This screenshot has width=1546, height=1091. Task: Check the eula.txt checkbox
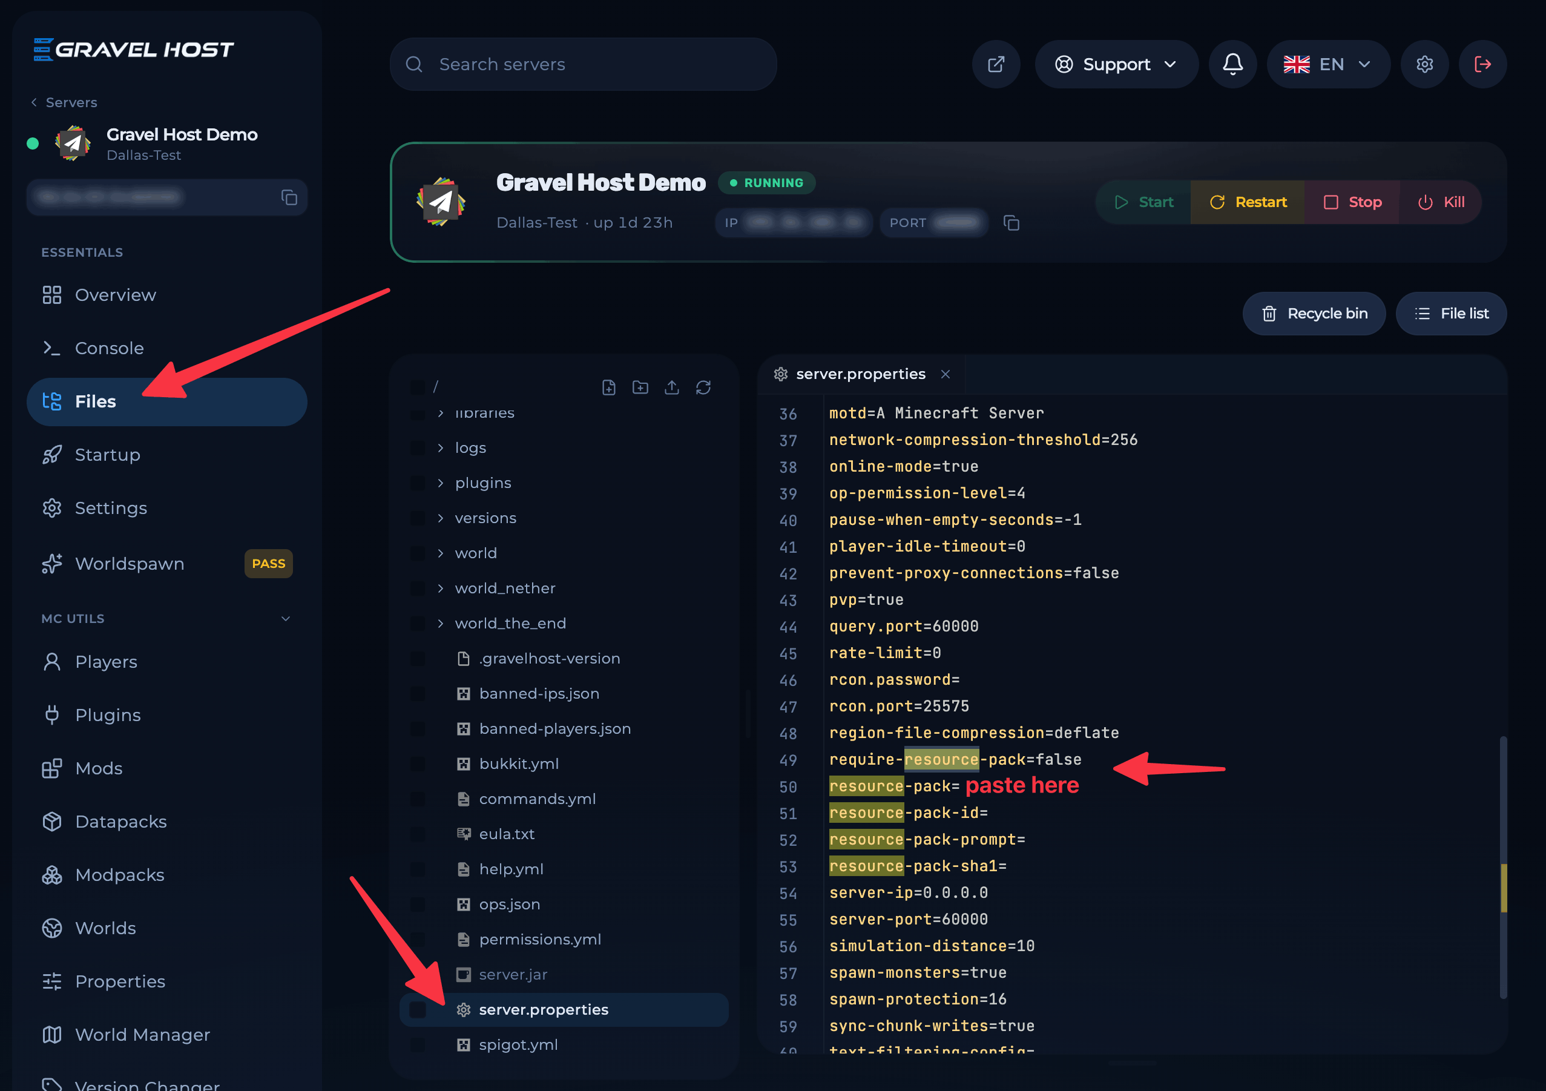click(x=418, y=834)
